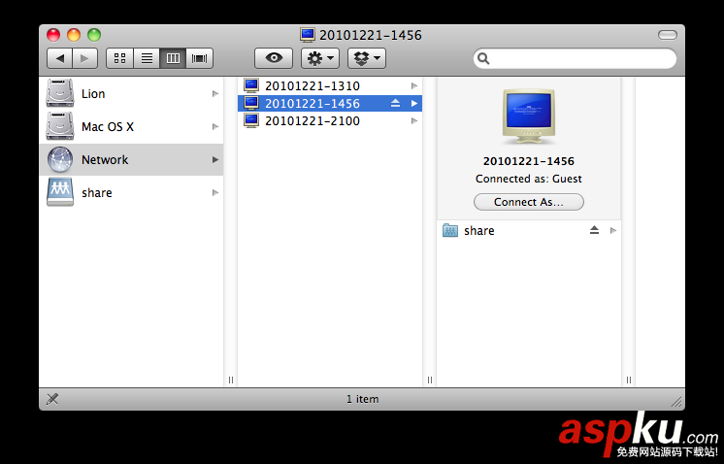Screen dimensions: 724x464
Task: Click the Lion hard disk icon
Action: (x=60, y=93)
